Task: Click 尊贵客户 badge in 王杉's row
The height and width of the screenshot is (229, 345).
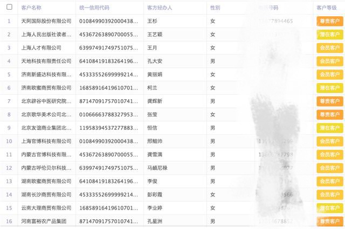Action: 329,21
